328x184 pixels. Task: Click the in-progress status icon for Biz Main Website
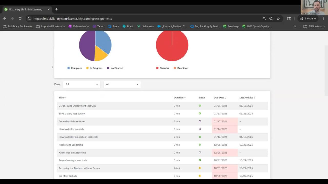pos(200,176)
